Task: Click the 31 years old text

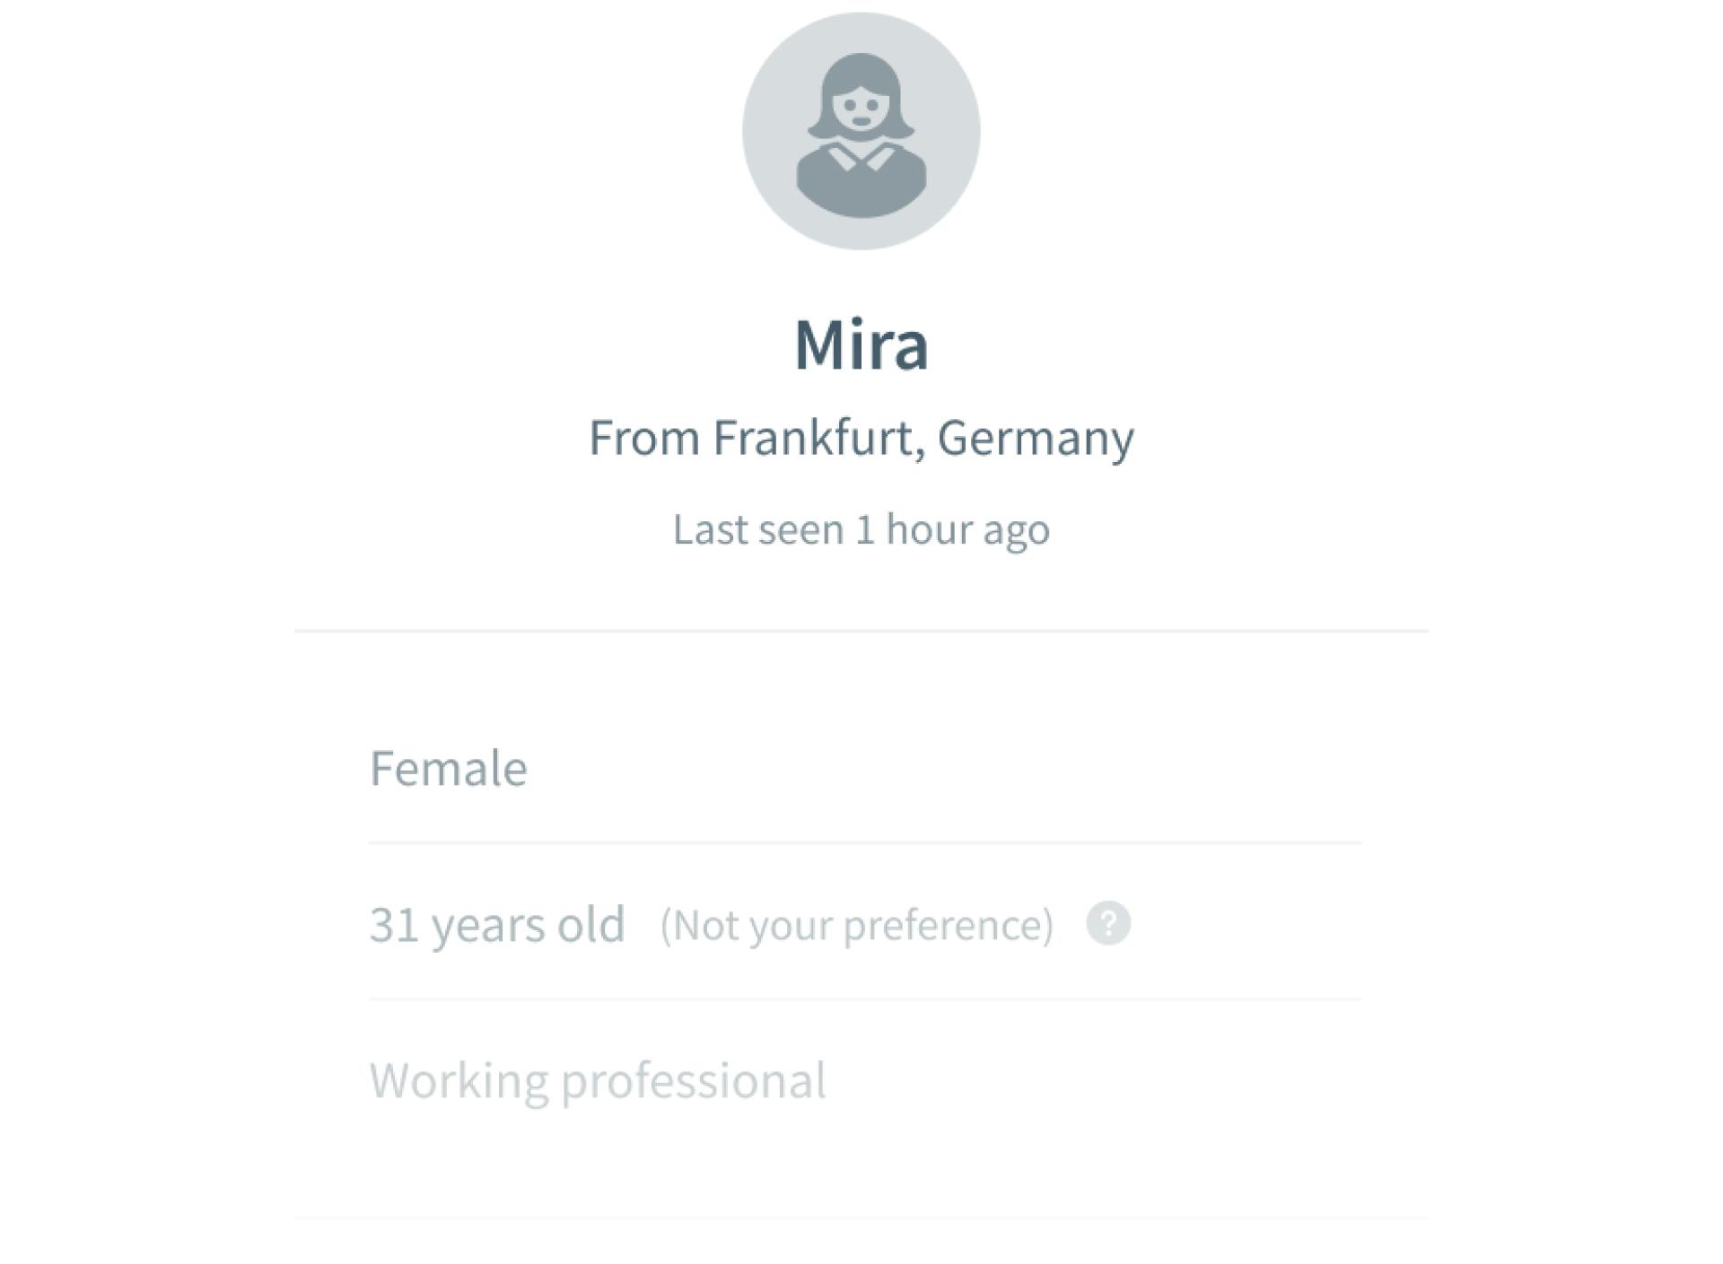Action: tap(497, 924)
